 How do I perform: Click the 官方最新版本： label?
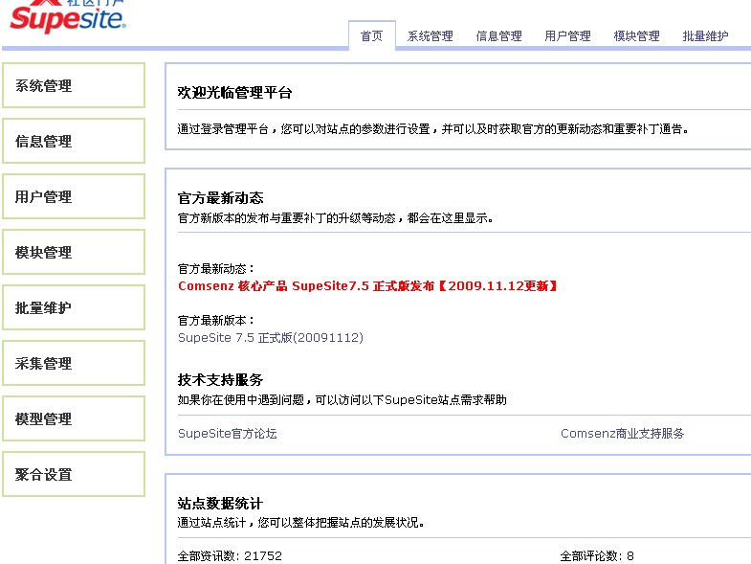tap(216, 321)
